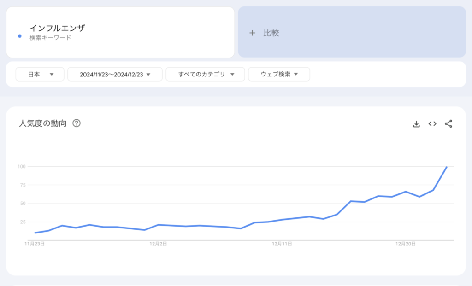Screen dimensions: 472x286
Task: Open the すべてのカテゴリ dropdown
Action: [205, 74]
